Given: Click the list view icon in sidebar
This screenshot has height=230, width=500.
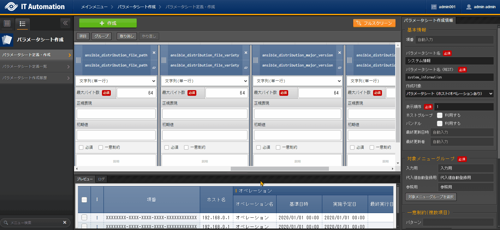Looking at the screenshot, I should tap(22, 24).
